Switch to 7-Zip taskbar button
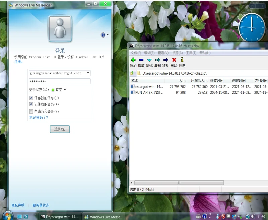 pos(60,217)
